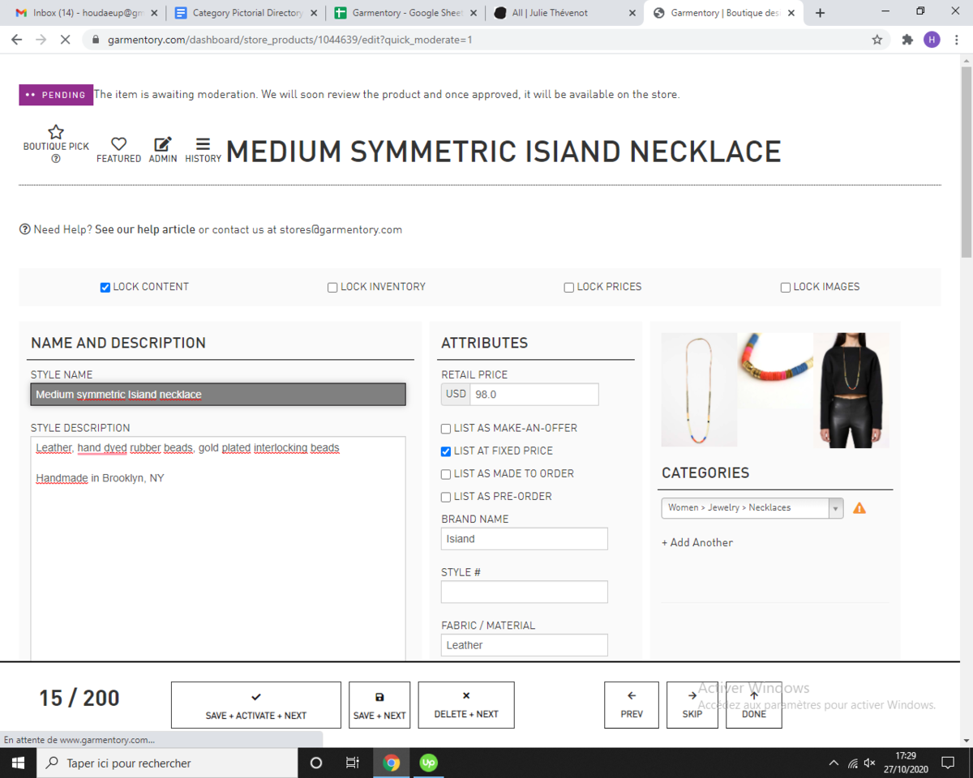Click Save + Activate + Next button
973x778 pixels.
(x=255, y=705)
